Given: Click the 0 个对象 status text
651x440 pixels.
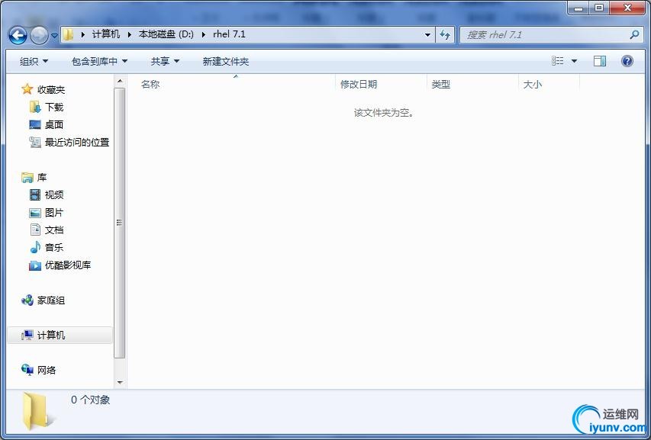Looking at the screenshot, I should coord(91,400).
